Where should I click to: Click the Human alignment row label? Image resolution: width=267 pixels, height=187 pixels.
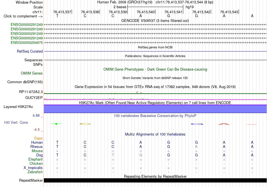(37, 142)
